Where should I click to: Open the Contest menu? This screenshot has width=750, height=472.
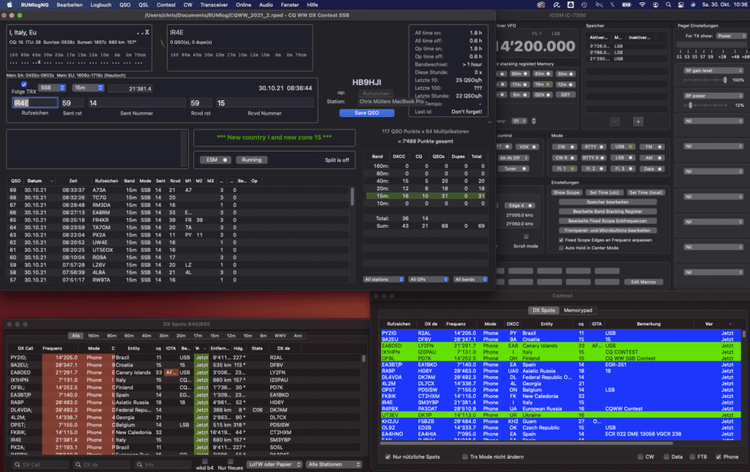(166, 4)
